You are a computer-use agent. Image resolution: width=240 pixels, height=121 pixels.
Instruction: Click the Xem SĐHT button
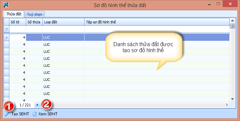(45, 114)
